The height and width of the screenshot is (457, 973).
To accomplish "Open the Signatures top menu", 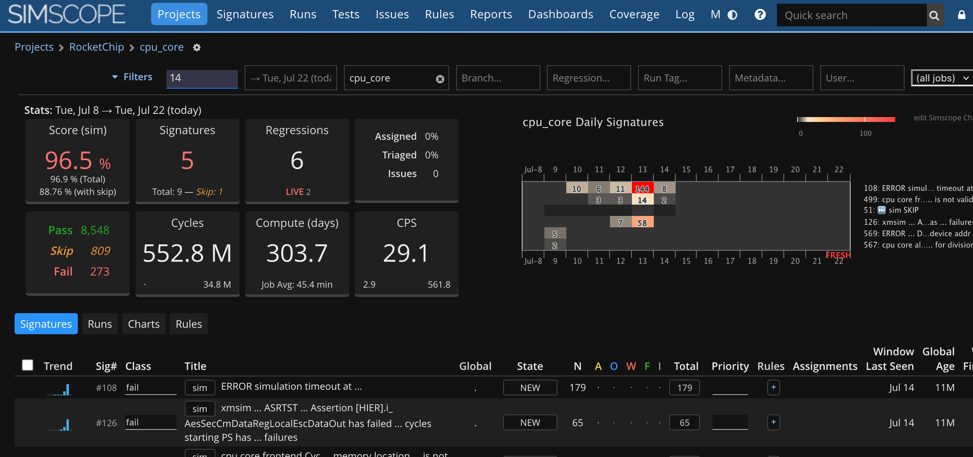I will [245, 14].
